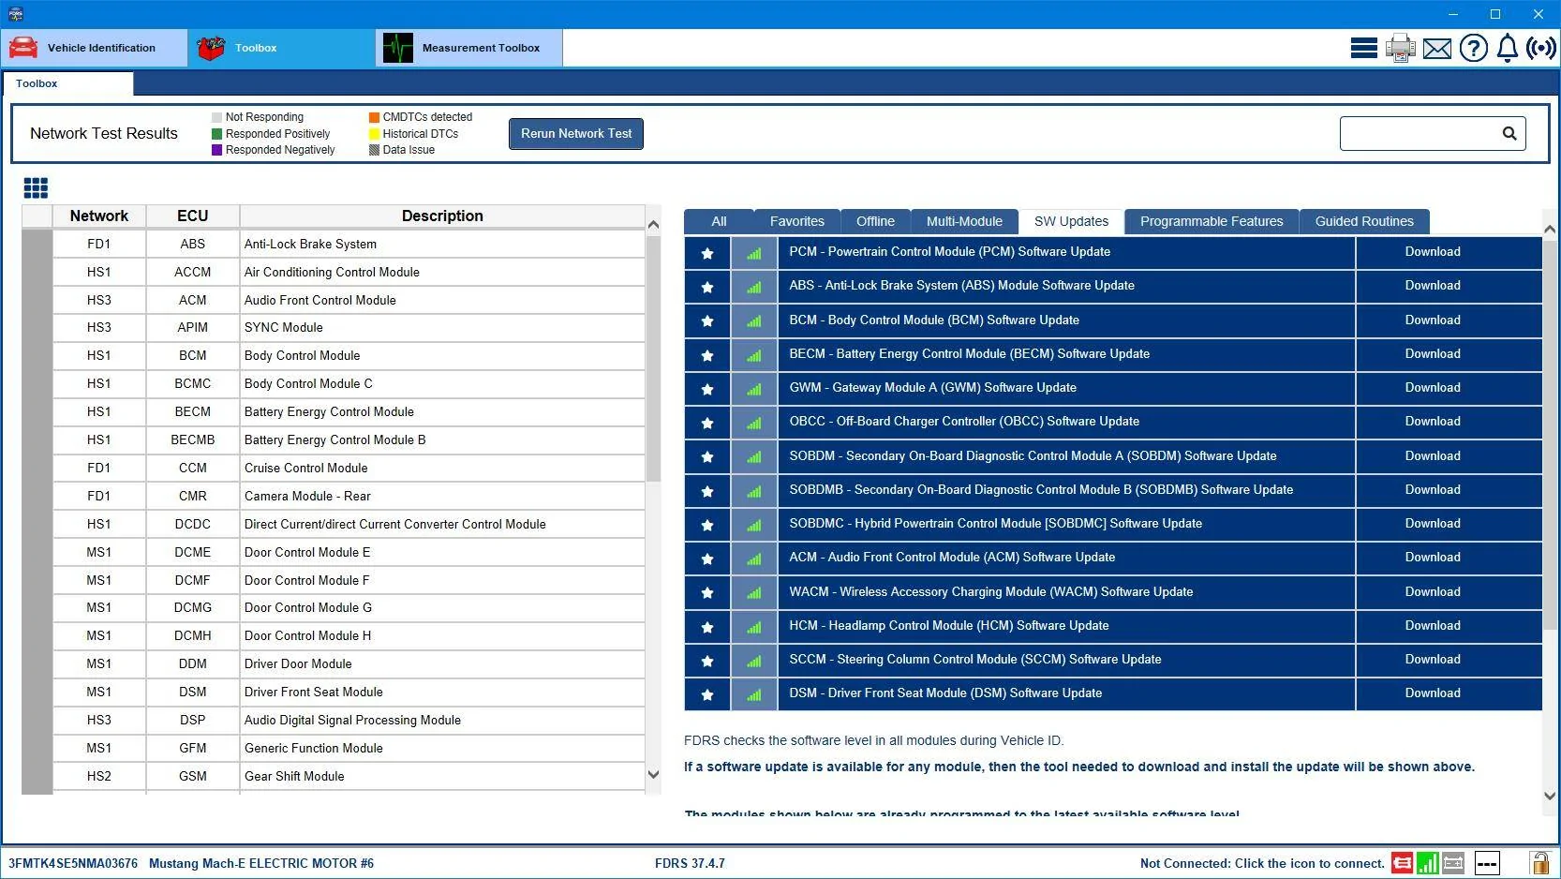This screenshot has width=1561, height=879.
Task: Switch to the Favorites tab
Action: (797, 221)
